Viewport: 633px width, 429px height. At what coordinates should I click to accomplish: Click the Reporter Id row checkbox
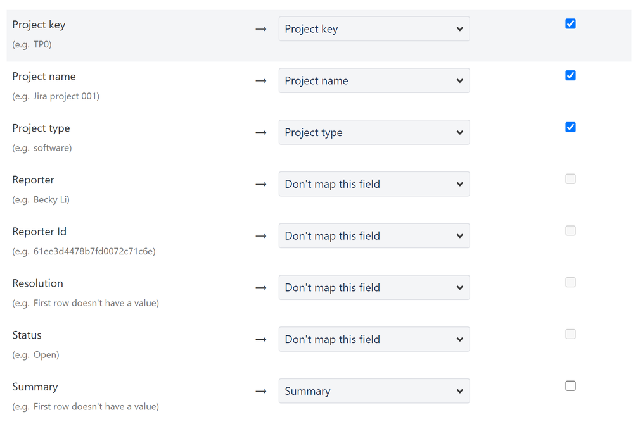click(570, 231)
